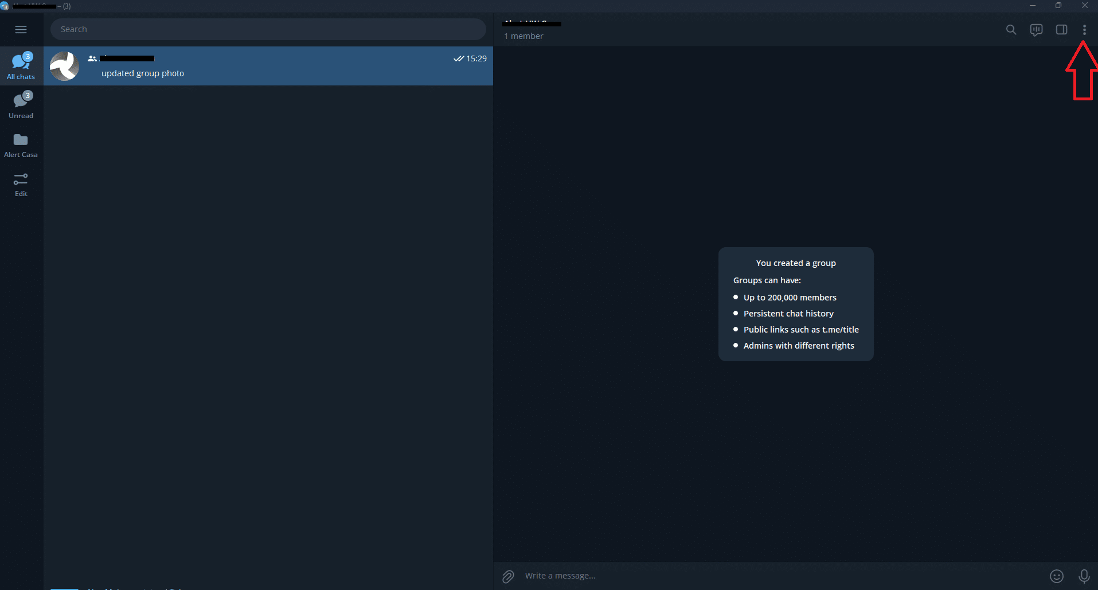Click the group avatar in the chat list
This screenshot has height=590, width=1098.
[64, 67]
